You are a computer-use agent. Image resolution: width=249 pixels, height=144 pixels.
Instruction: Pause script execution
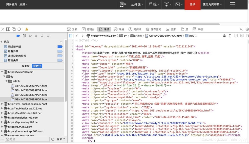[24, 36]
